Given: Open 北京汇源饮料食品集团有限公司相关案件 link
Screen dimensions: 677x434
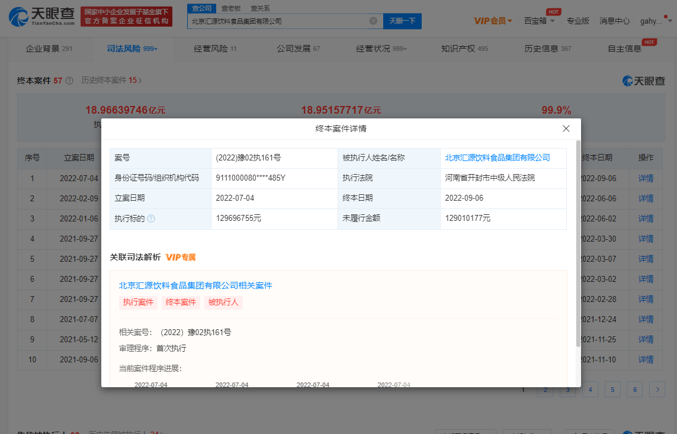Looking at the screenshot, I should [x=195, y=285].
